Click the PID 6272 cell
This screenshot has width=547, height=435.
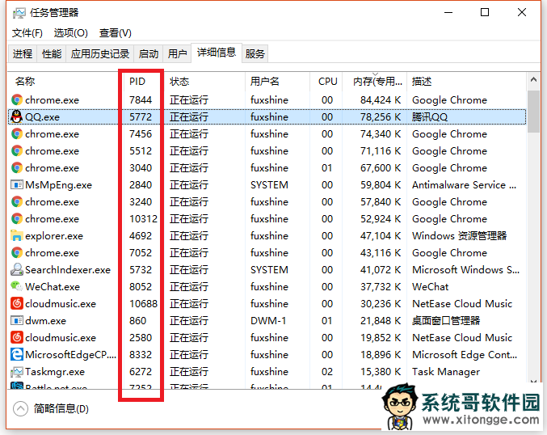(x=141, y=371)
